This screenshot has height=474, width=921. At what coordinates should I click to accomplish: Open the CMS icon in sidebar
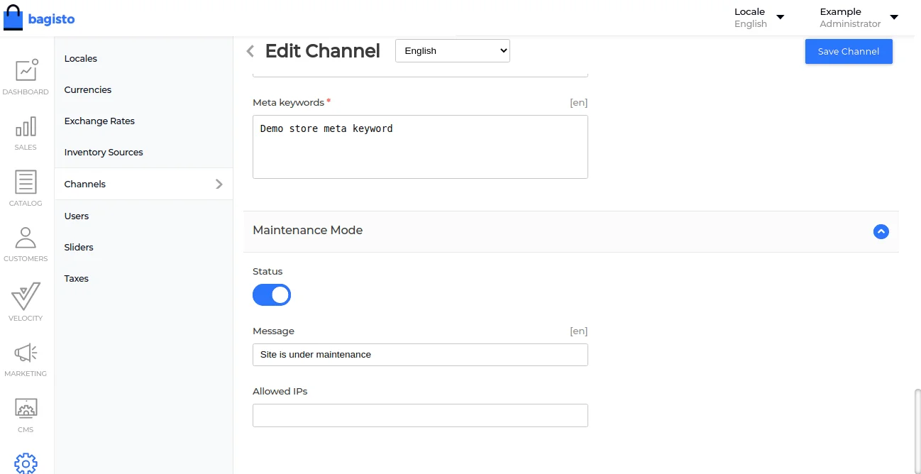tap(26, 409)
